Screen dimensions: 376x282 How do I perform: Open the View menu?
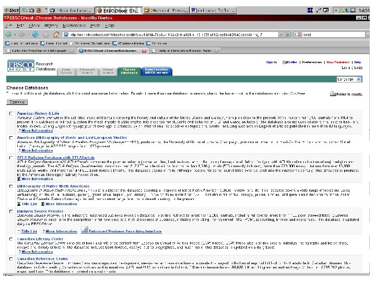(x=34, y=26)
